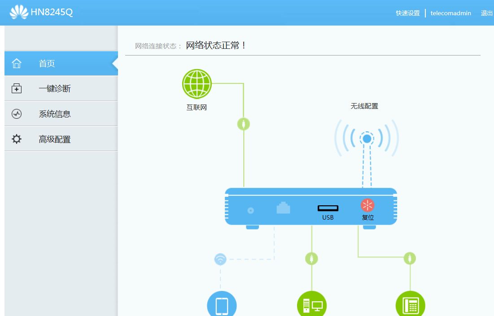Viewport: 494px width, 316px height.
Task: Open 无线配置 by clicking the WiFi antenna icon
Action: coord(367,138)
